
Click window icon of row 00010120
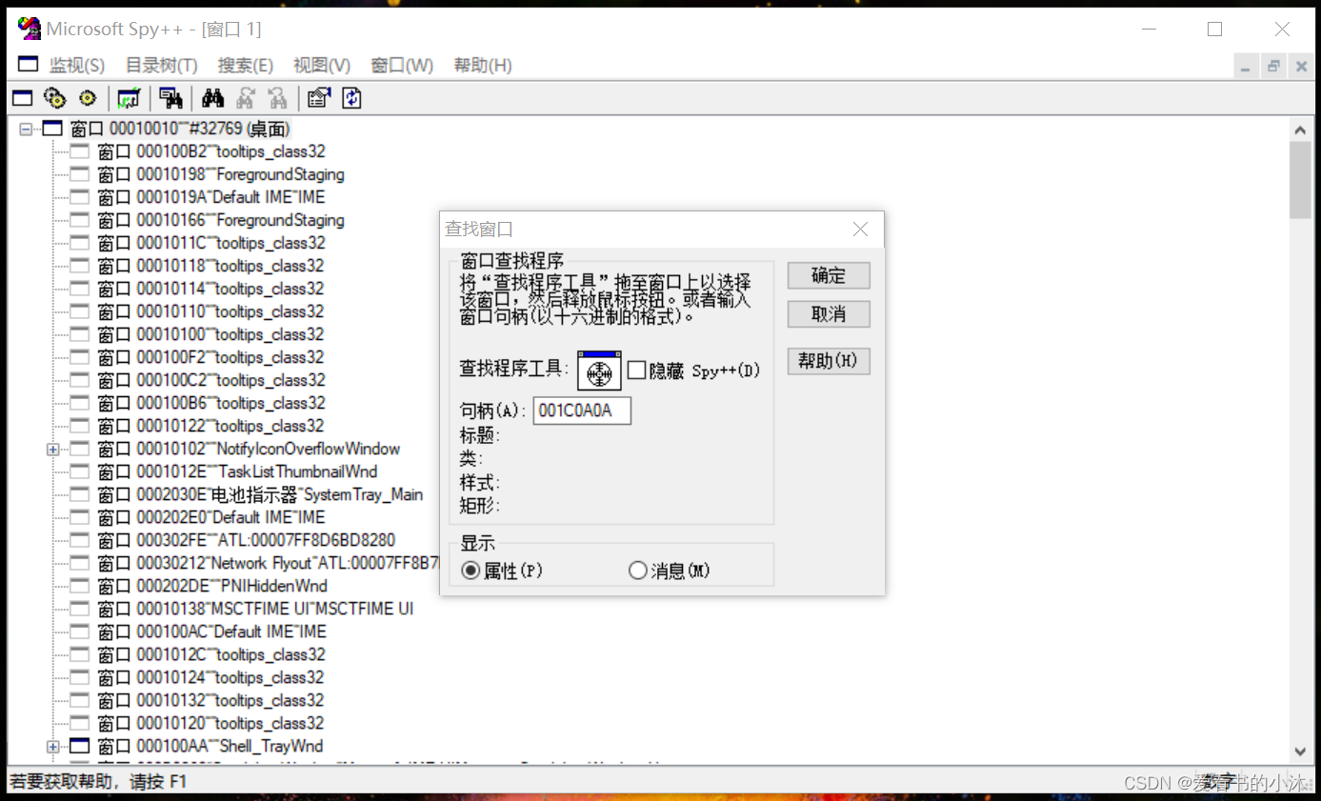click(x=80, y=723)
